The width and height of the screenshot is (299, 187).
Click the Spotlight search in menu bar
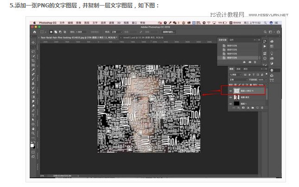265,23
